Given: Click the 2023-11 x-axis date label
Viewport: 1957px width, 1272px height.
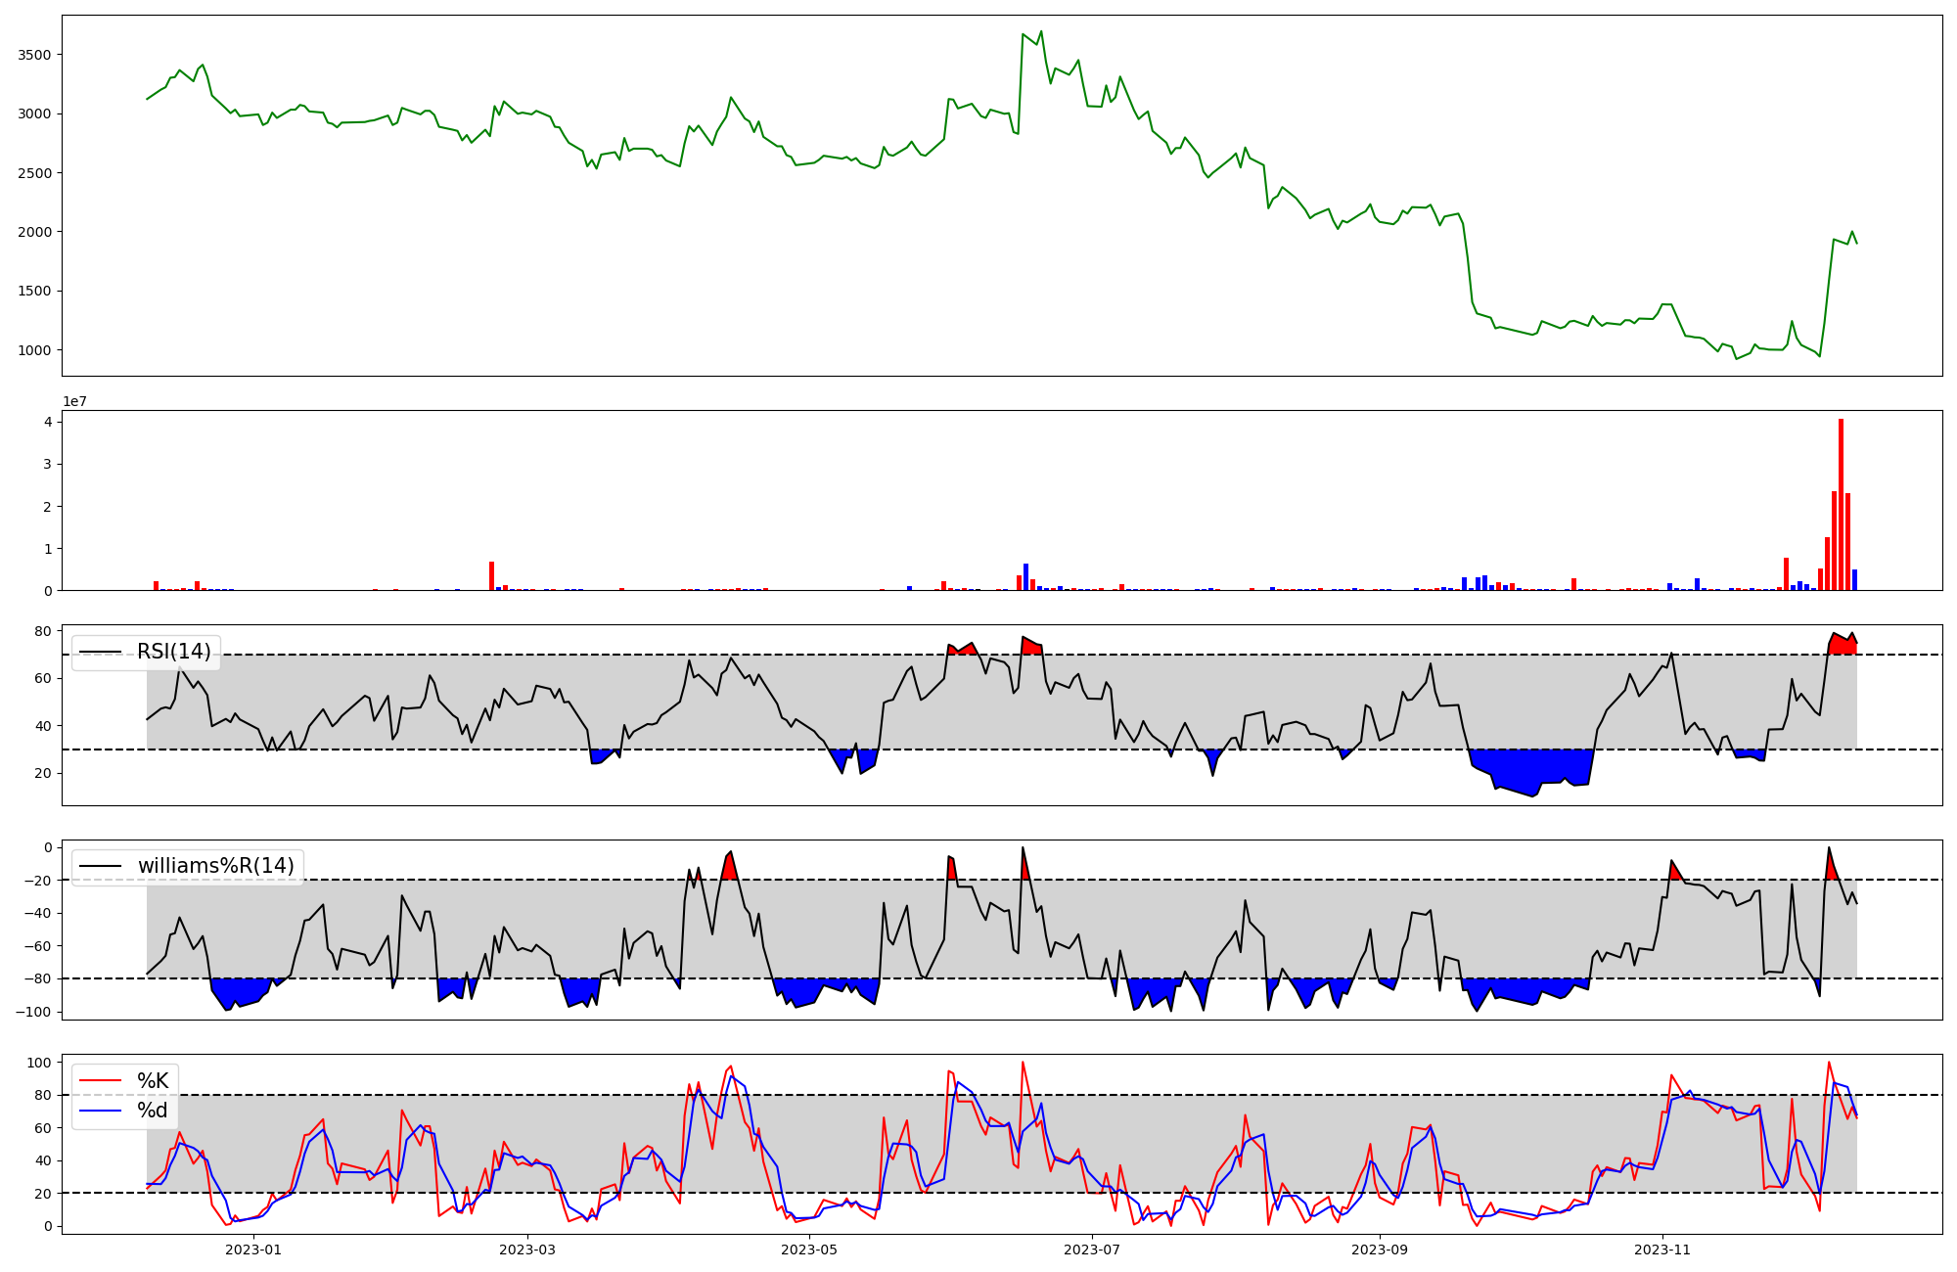Looking at the screenshot, I should (1662, 1249).
